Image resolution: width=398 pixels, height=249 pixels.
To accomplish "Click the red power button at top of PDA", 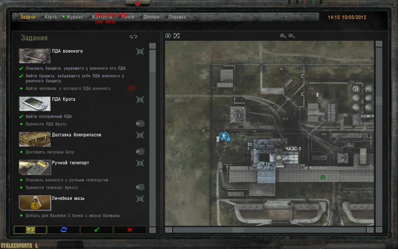I will click(138, 3).
